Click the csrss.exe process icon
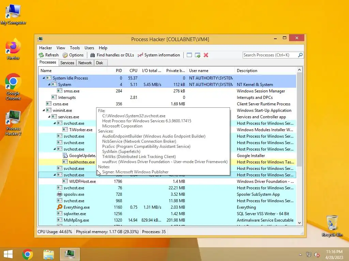This screenshot has width=349, height=261. (x=49, y=104)
